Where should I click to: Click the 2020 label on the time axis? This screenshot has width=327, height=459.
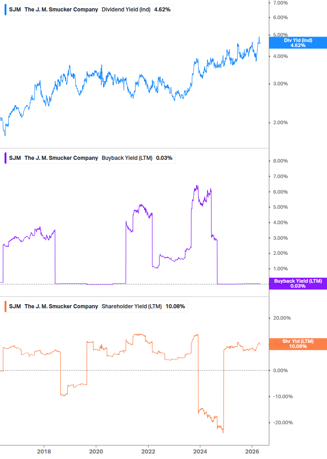96,452
